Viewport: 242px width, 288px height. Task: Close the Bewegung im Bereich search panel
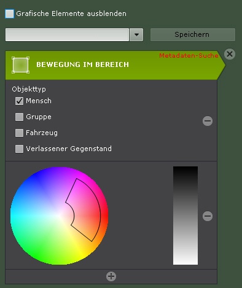[230, 54]
